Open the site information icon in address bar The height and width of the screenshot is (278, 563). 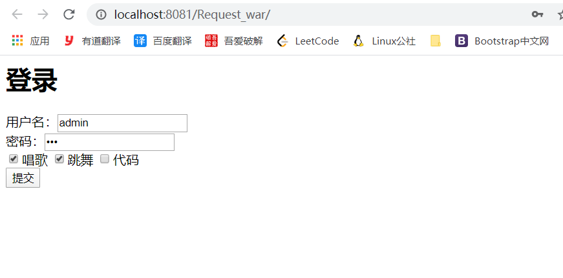point(101,14)
